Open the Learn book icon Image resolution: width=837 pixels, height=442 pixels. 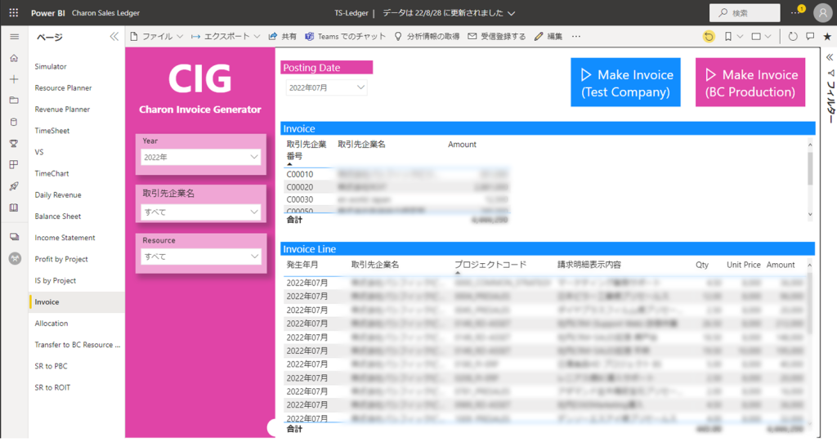coord(15,208)
